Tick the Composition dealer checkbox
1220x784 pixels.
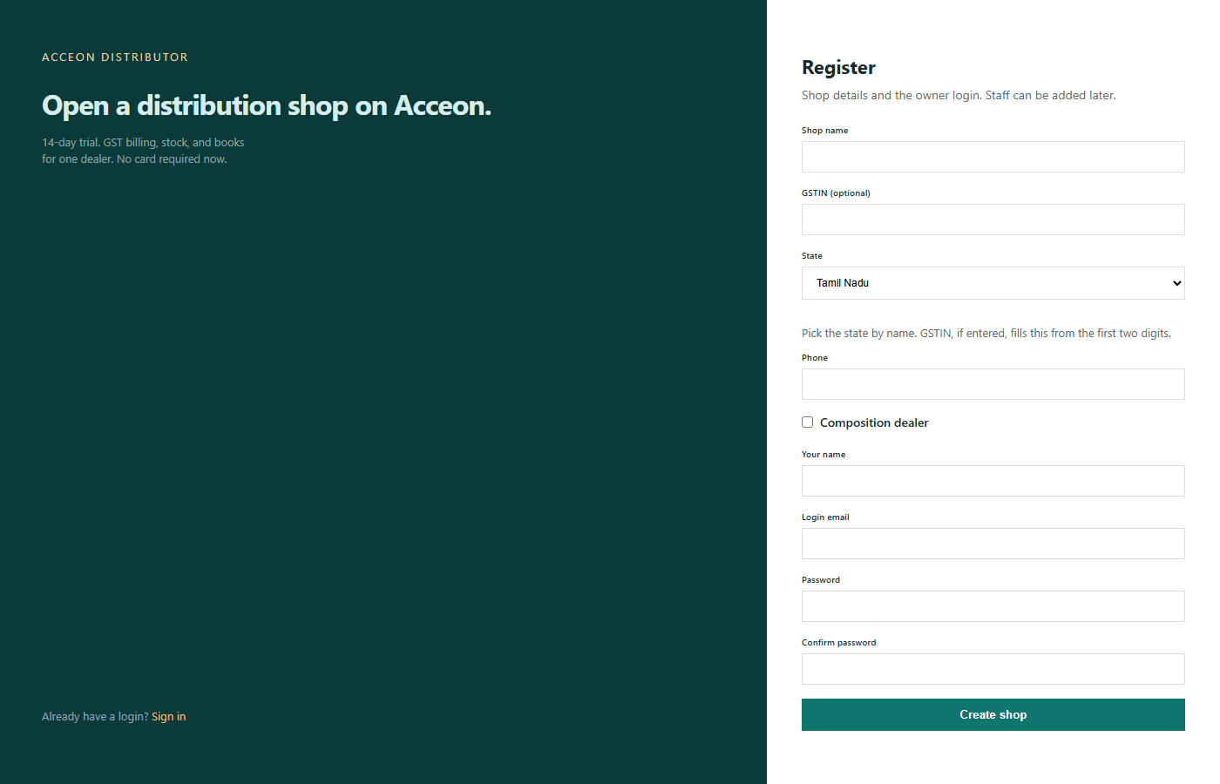808,422
